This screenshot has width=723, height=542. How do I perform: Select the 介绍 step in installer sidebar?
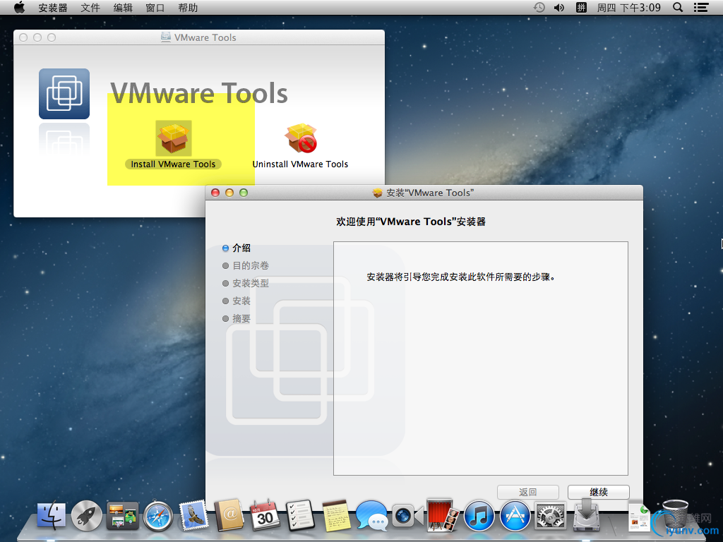click(237, 248)
